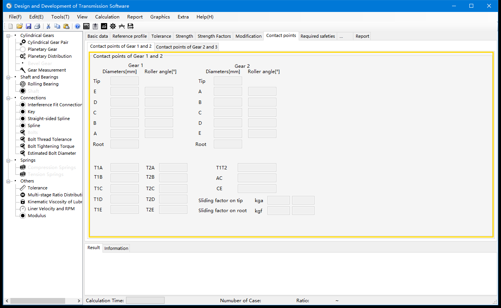Image resolution: width=501 pixels, height=308 pixels.
Task: Collapse the Shaft and Bearings tree node
Action: click(x=8, y=77)
